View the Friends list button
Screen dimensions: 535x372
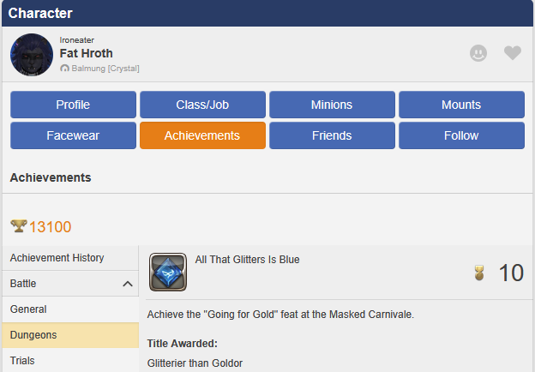click(332, 135)
